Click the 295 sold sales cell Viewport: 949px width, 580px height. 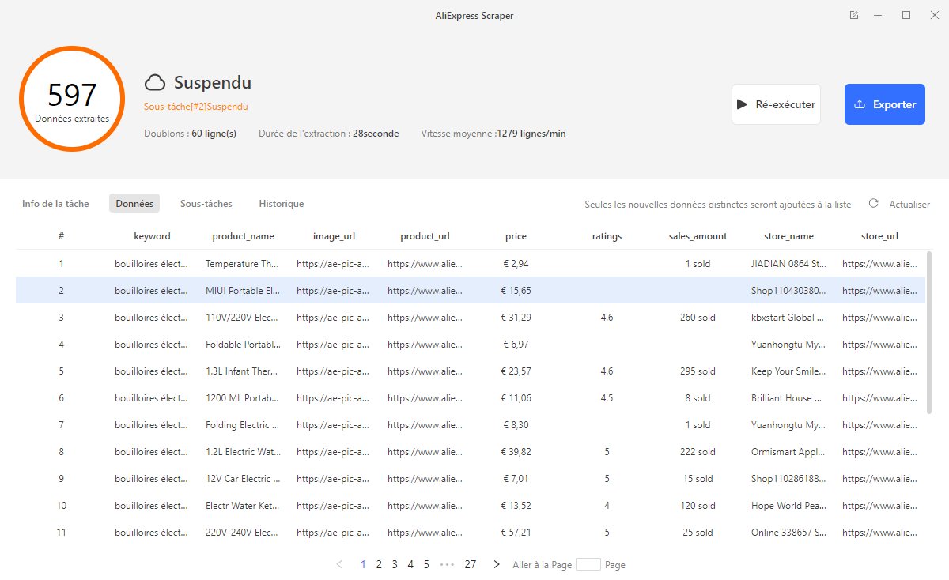pos(698,371)
